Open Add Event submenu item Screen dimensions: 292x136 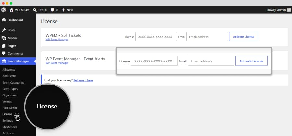(9, 76)
